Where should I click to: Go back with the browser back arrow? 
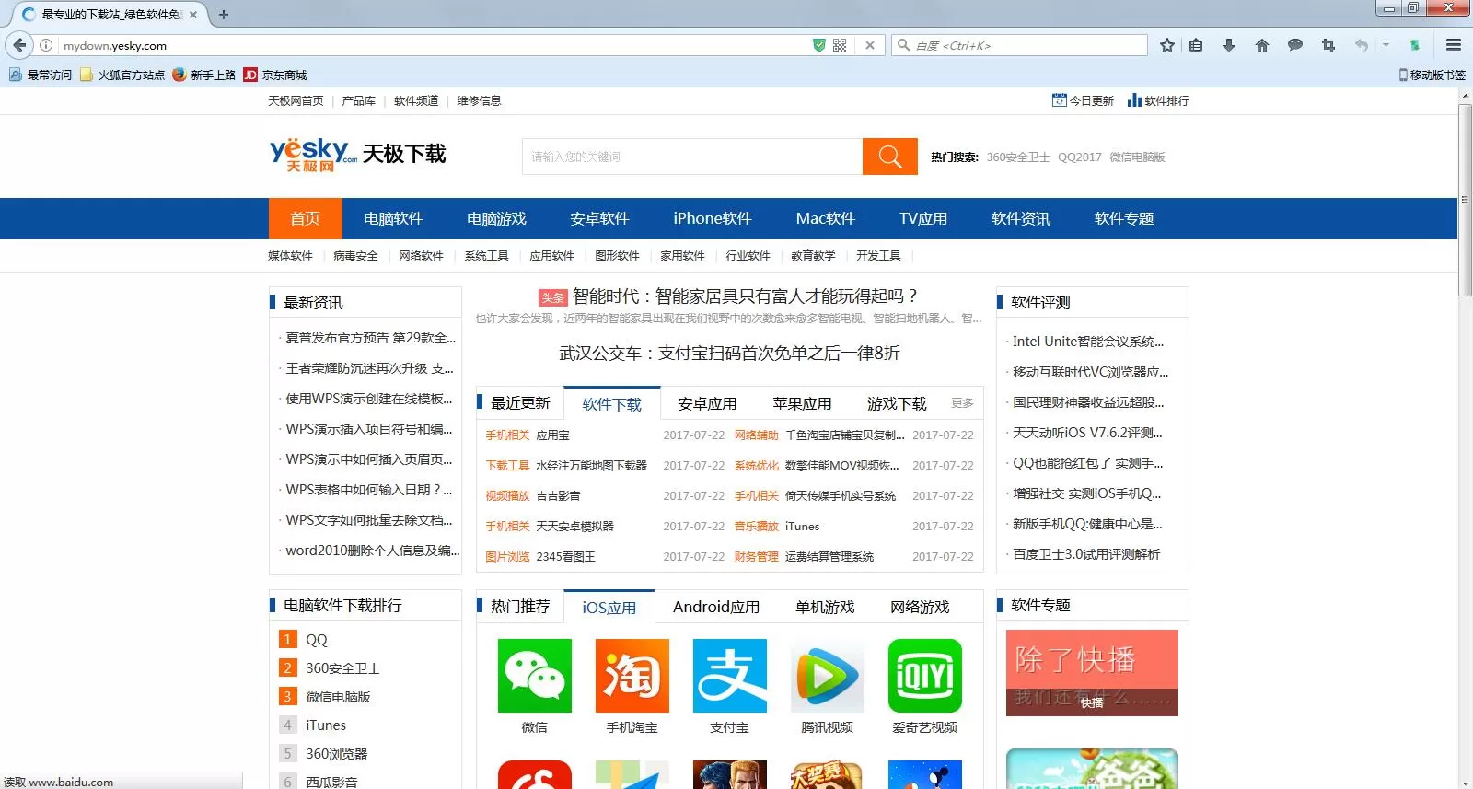19,45
